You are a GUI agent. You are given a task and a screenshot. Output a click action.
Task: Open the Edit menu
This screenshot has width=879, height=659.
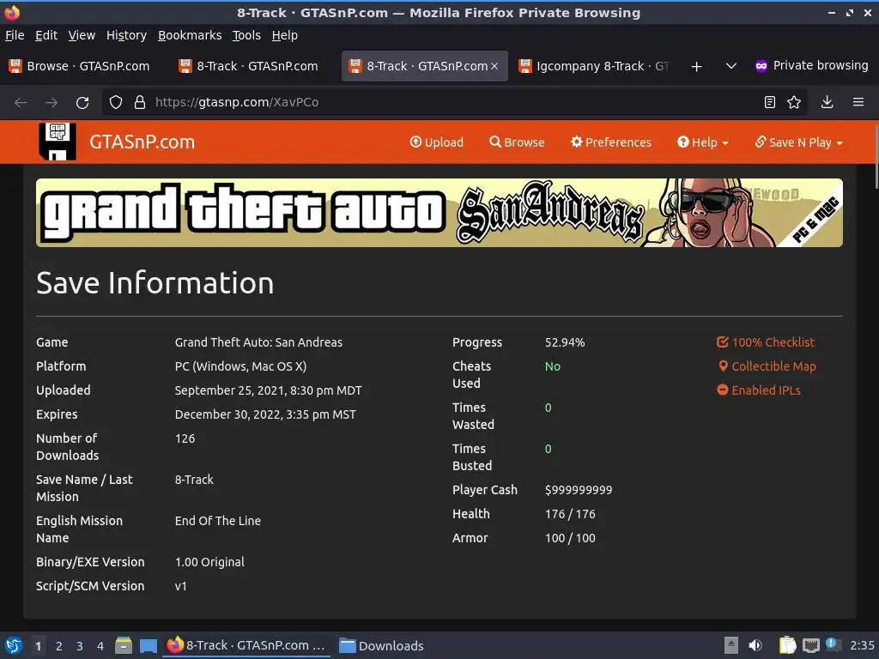click(46, 35)
